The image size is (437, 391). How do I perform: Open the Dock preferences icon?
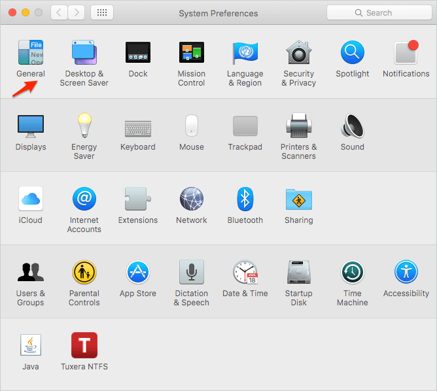138,52
